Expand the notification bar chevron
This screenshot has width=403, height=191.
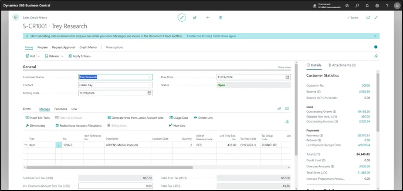[376, 36]
